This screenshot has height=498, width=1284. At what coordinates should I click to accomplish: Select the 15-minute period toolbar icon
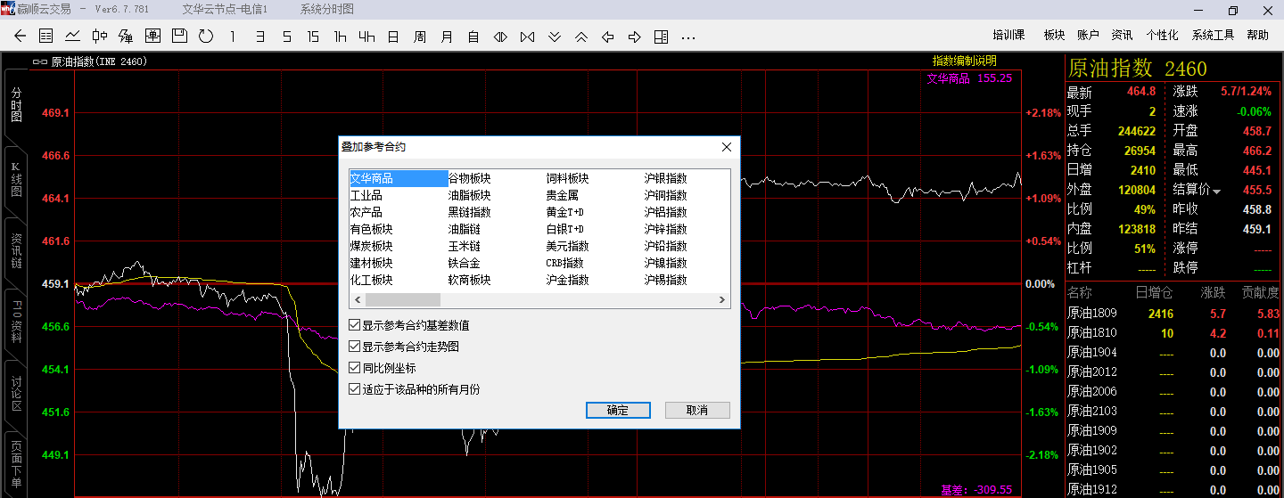[x=312, y=37]
